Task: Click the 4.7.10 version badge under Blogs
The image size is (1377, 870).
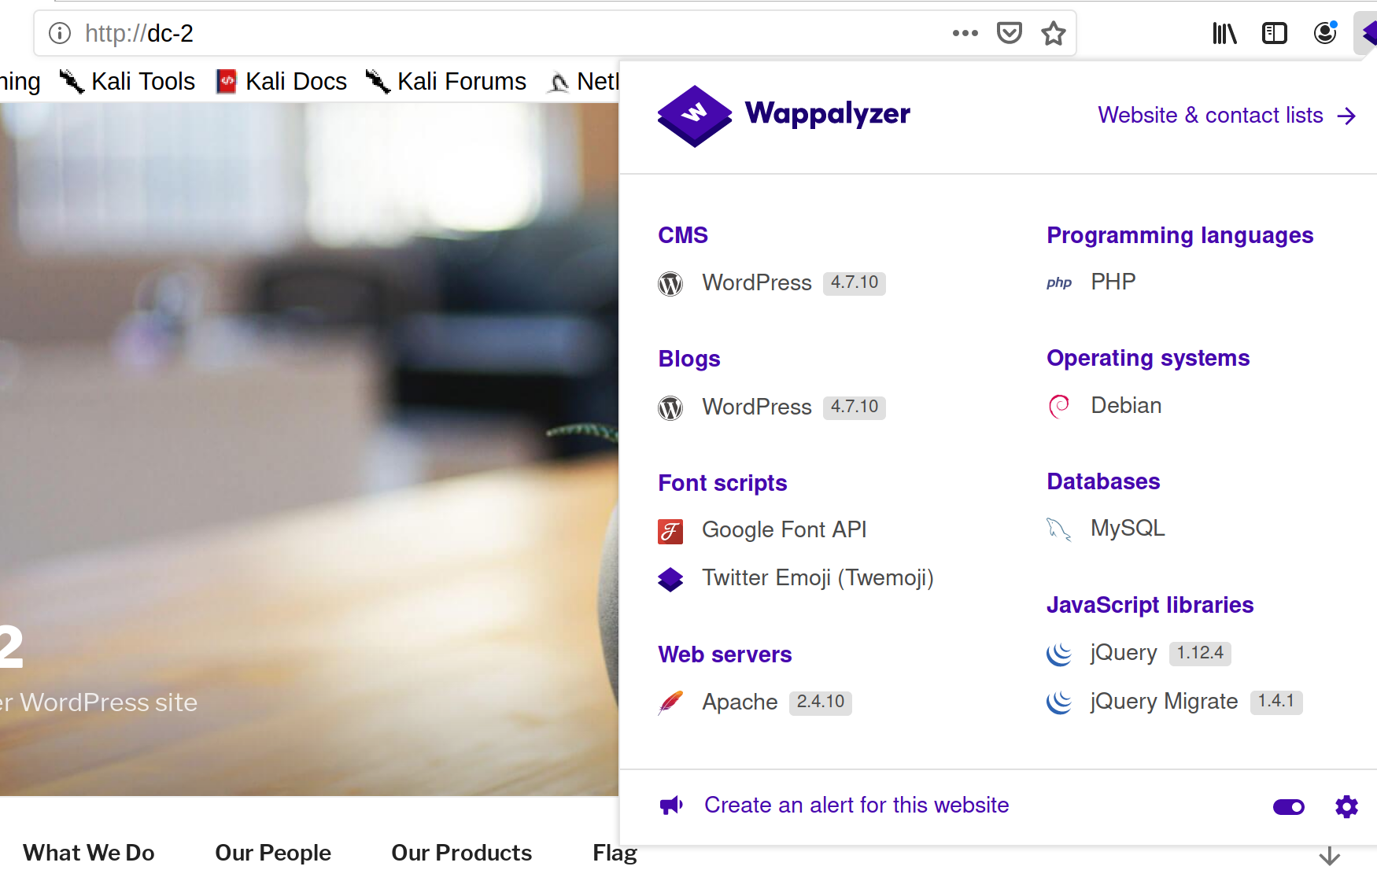Action: pos(855,407)
